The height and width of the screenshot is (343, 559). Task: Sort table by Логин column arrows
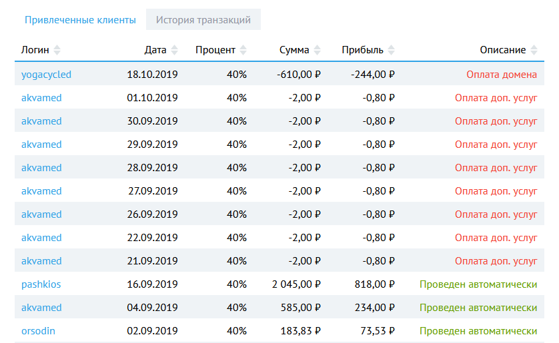(57, 50)
